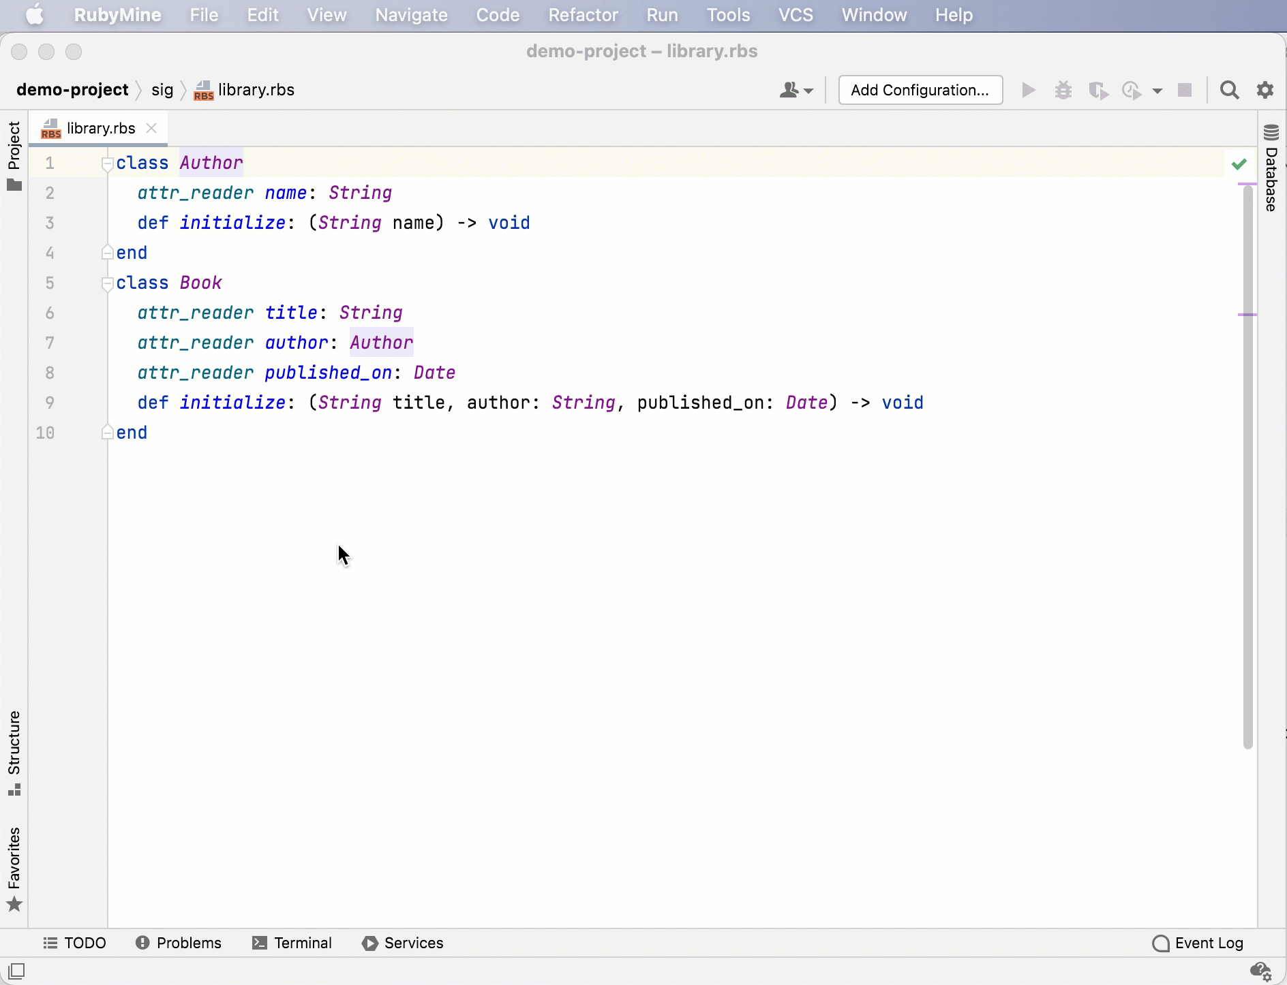Click the Search Everywhere magnifier icon

tap(1230, 91)
